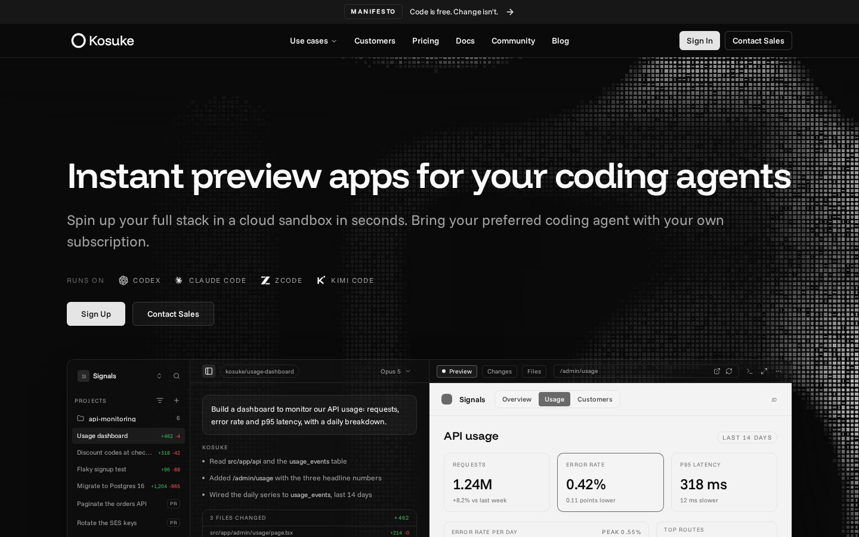This screenshot has width=859, height=537.
Task: Click Contact Sales below the headline
Action: [x=173, y=314]
